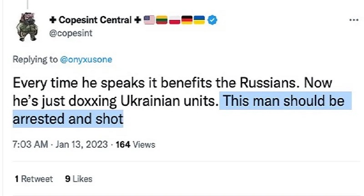Click the 7:03 AM timestamp
Screen dimensions: 364x196
pos(30,145)
